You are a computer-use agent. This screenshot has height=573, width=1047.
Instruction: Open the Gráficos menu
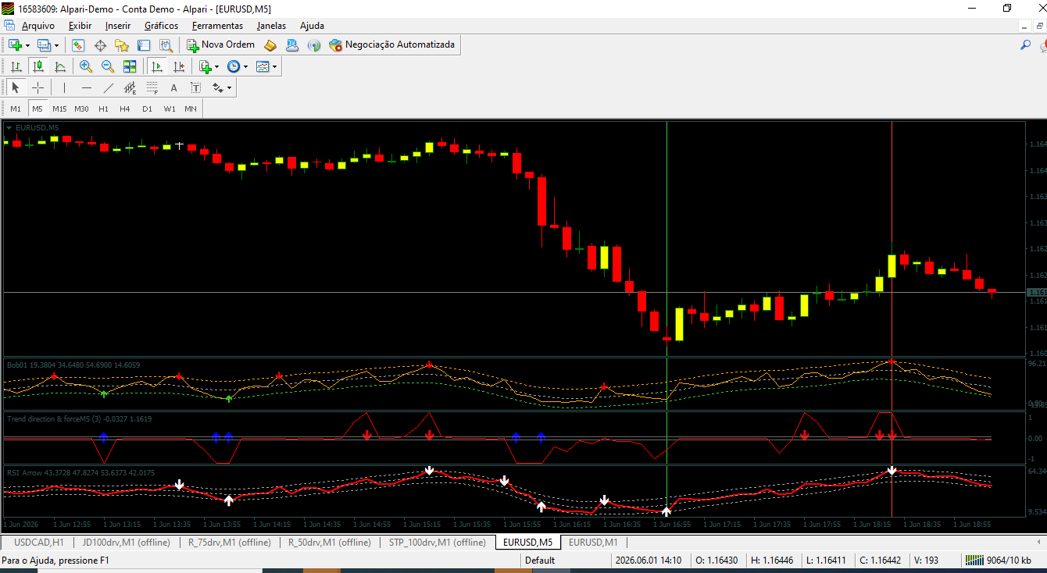[x=161, y=26]
